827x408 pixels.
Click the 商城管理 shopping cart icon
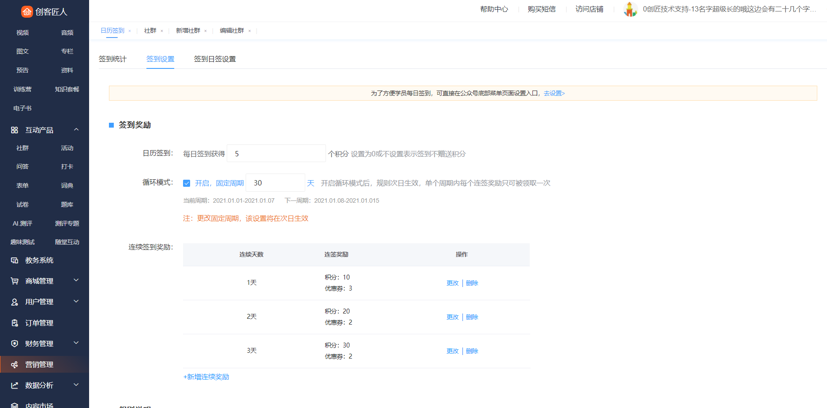click(15, 281)
